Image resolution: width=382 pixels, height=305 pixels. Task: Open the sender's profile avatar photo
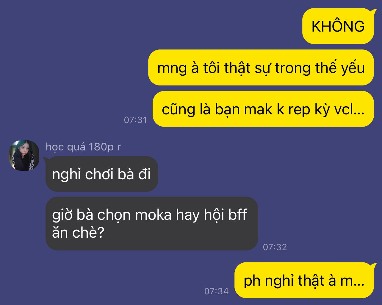pos(24,155)
